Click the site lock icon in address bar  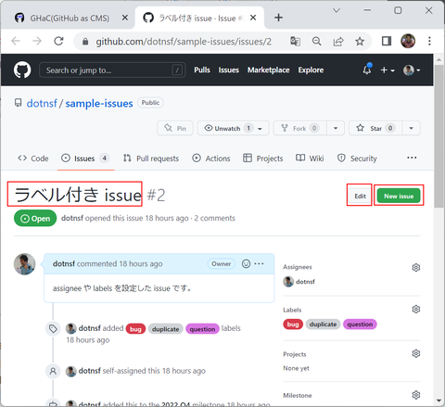point(85,42)
